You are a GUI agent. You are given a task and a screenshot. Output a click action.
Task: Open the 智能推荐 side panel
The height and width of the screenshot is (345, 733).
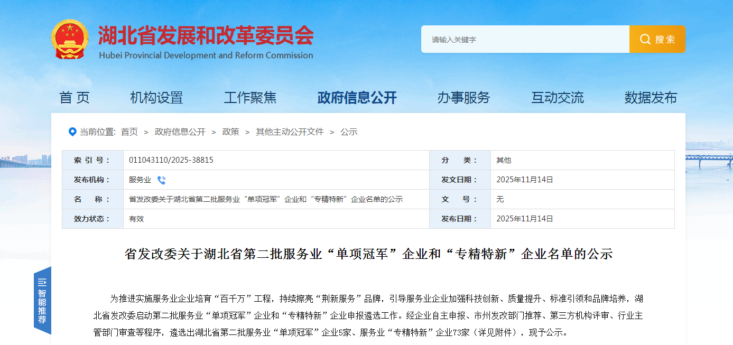pos(42,301)
